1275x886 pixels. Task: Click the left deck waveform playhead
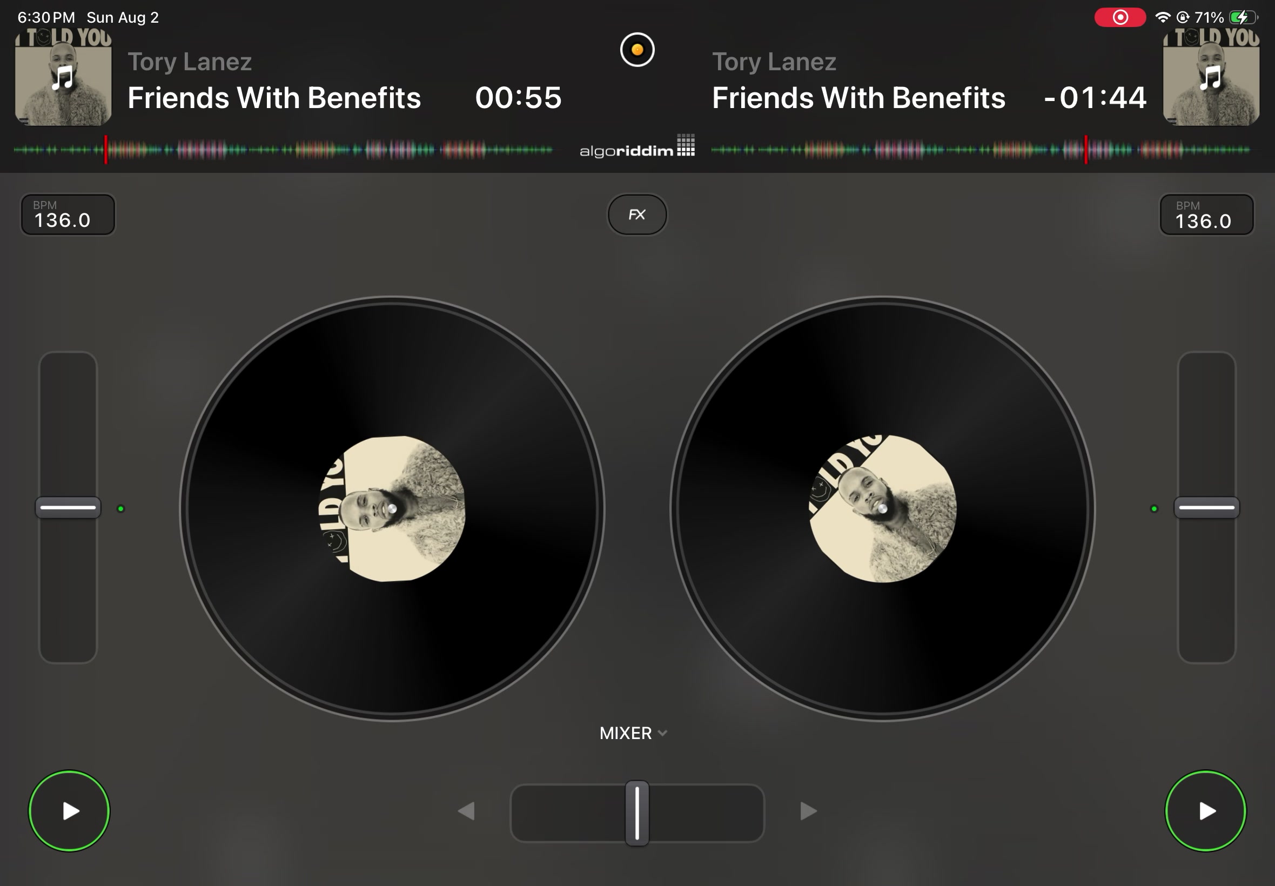tap(105, 149)
